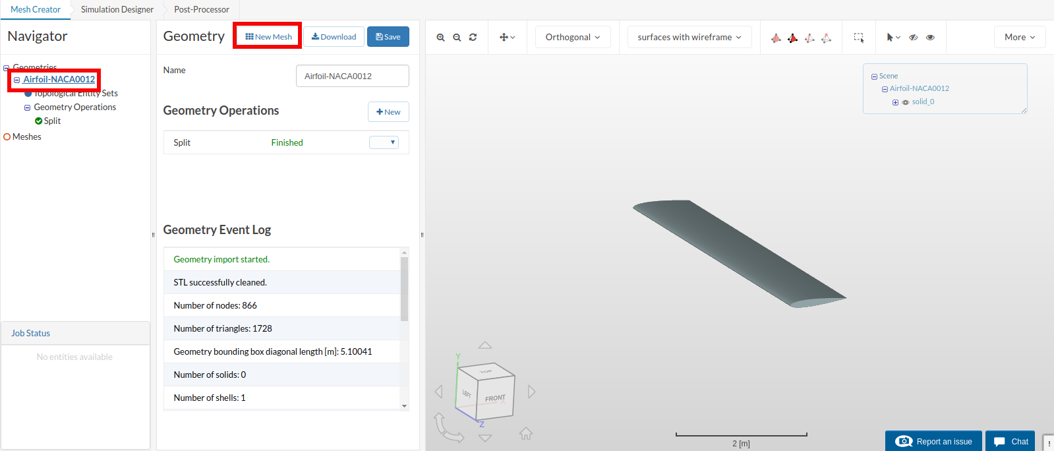Collapse Airfoil-NACA0012 in the scene tree

coord(885,89)
